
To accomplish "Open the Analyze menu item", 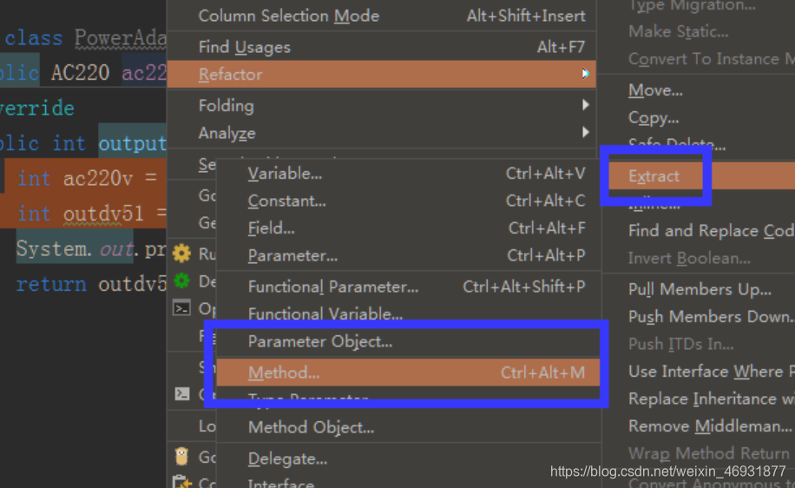I will pos(381,133).
